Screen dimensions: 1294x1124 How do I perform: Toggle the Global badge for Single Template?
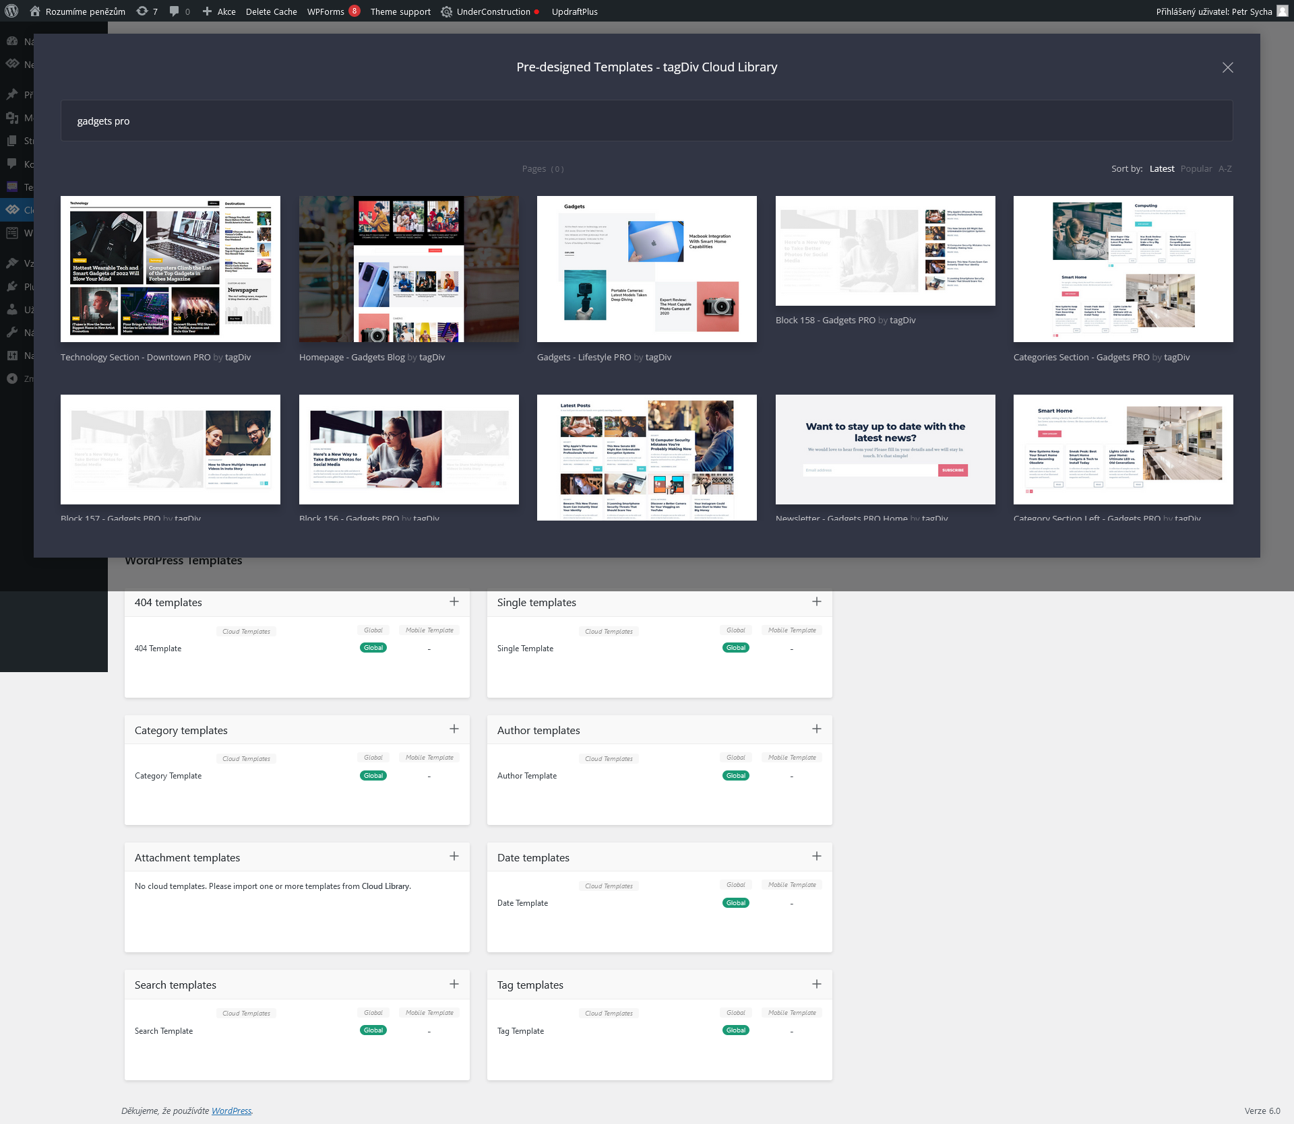pos(736,648)
